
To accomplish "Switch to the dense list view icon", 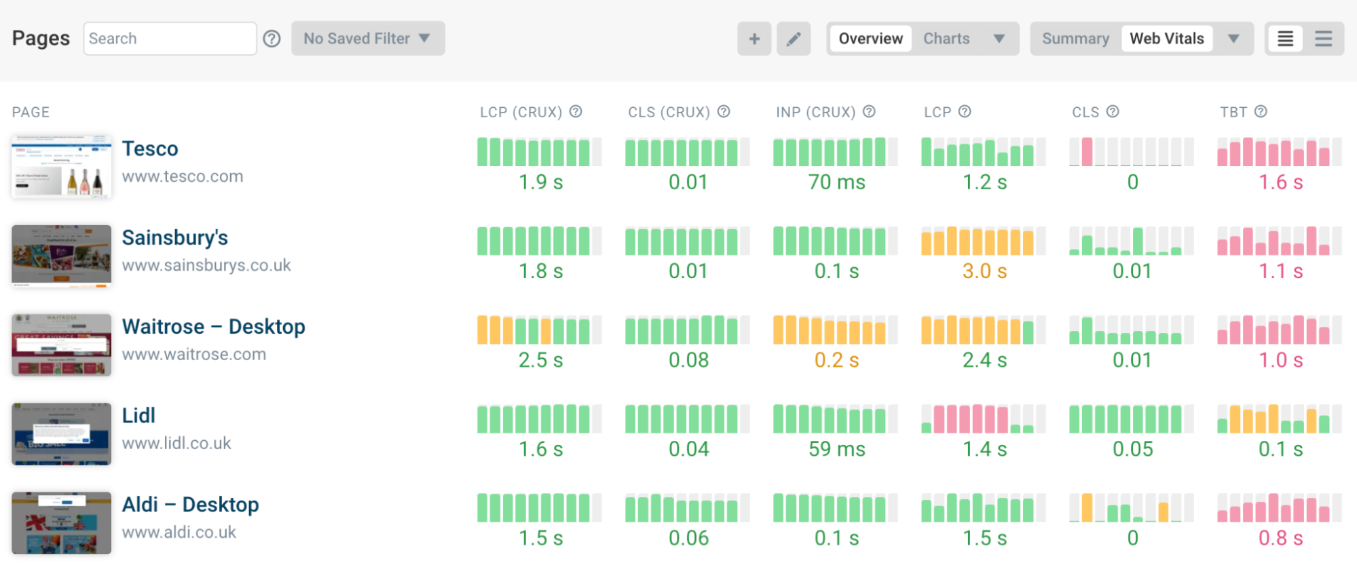I will tap(1285, 39).
